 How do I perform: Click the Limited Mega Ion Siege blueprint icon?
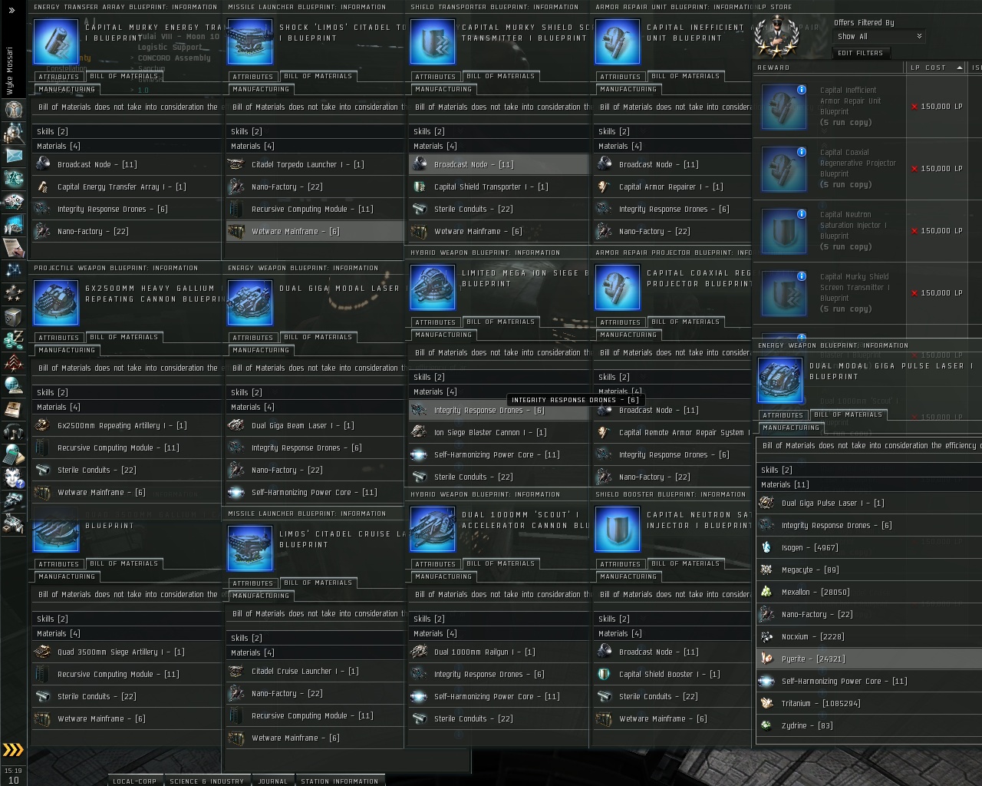coord(433,287)
